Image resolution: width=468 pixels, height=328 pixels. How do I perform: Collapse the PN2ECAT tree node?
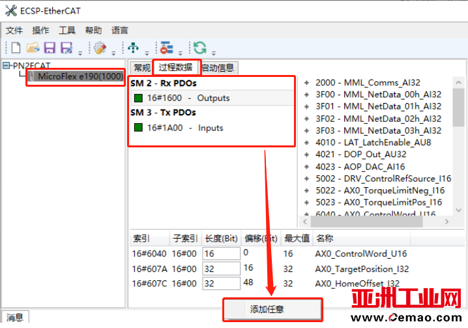(x=6, y=65)
